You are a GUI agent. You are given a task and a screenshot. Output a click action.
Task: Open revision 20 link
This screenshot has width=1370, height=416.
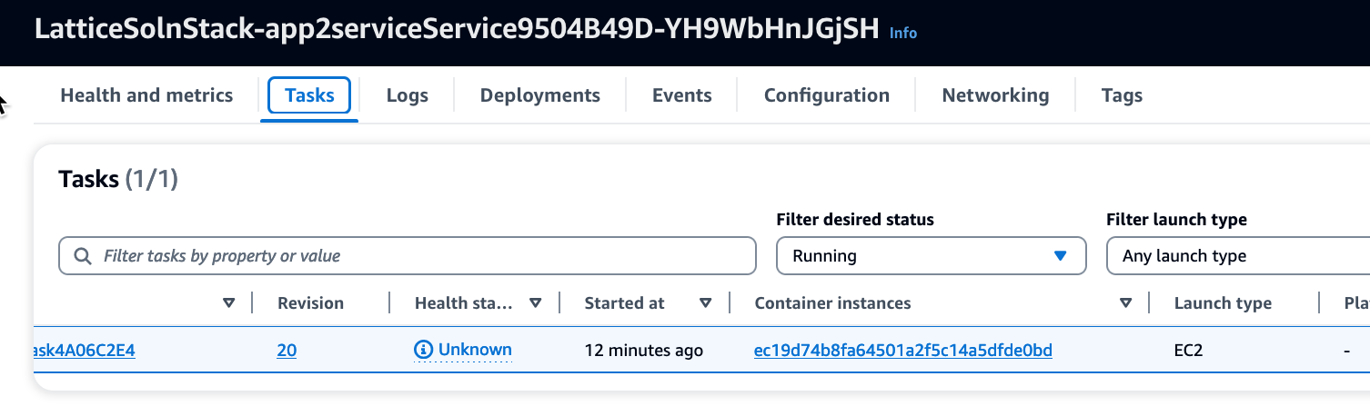point(287,350)
